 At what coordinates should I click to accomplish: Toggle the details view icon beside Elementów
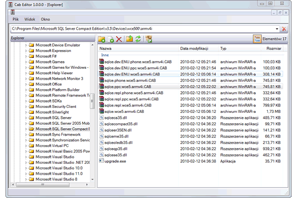(257, 39)
